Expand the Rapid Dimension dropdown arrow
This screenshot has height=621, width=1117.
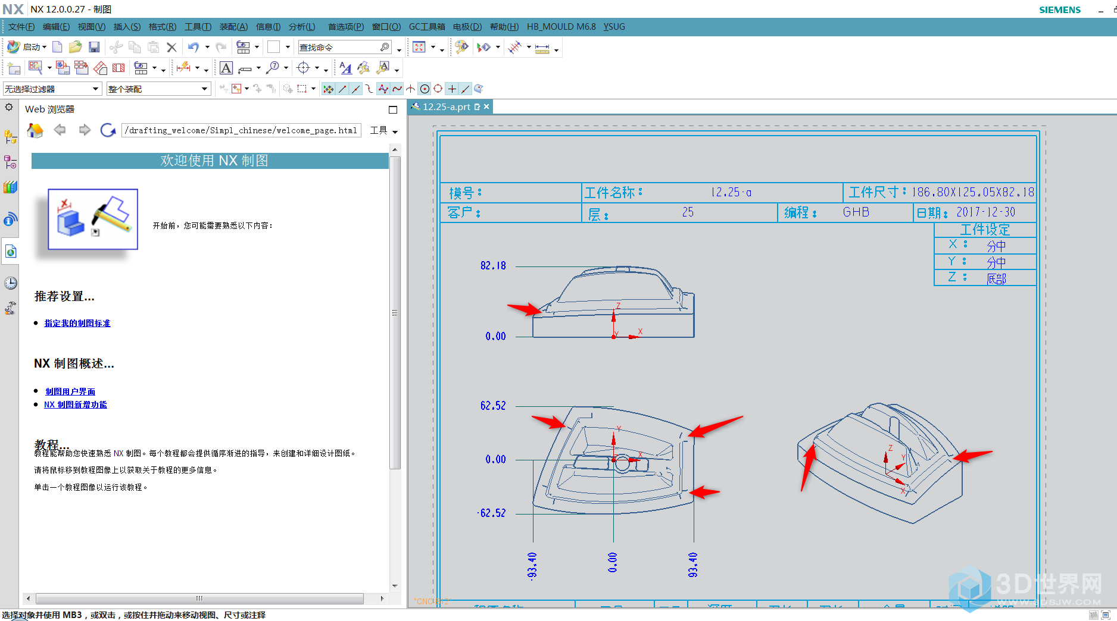(x=197, y=68)
